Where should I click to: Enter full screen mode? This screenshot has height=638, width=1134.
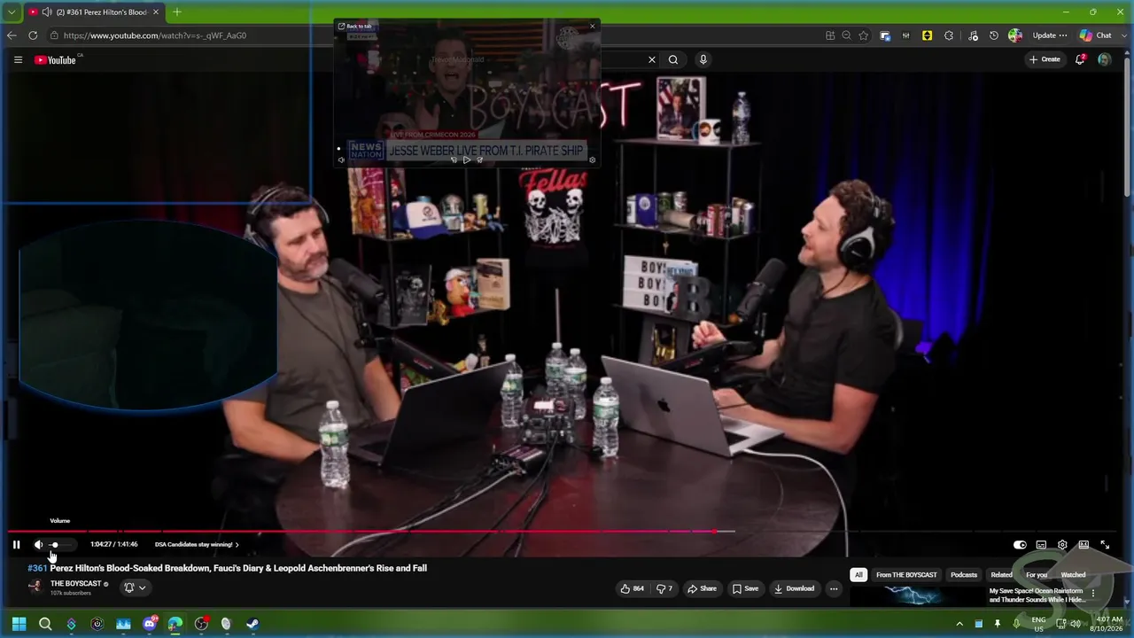[x=1105, y=545]
